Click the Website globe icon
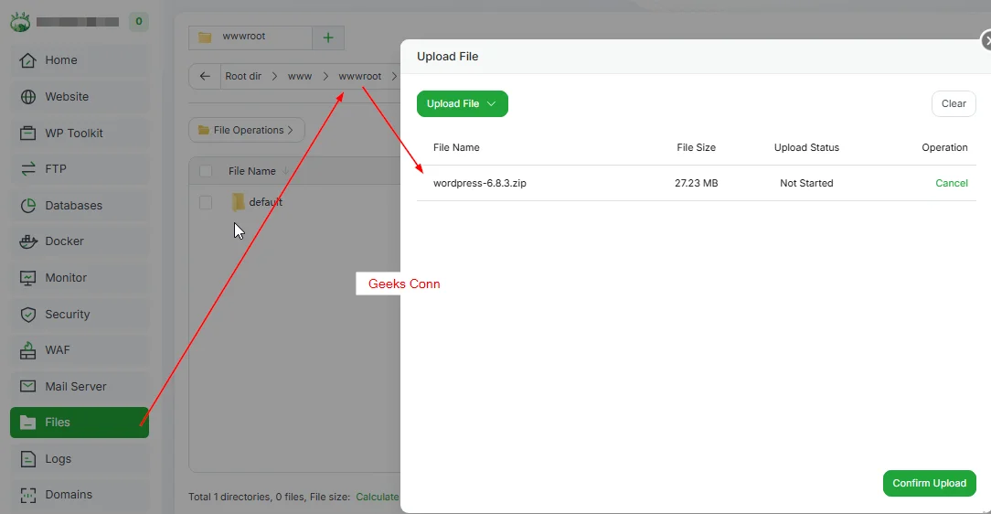The width and height of the screenshot is (991, 514). [27, 97]
